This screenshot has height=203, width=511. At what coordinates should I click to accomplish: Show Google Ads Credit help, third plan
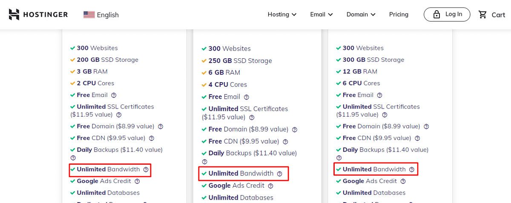pyautogui.click(x=403, y=181)
